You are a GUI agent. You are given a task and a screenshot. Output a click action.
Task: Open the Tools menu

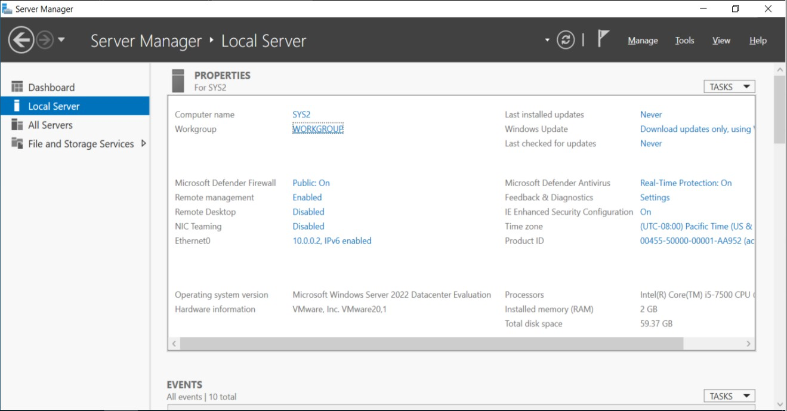pyautogui.click(x=684, y=41)
